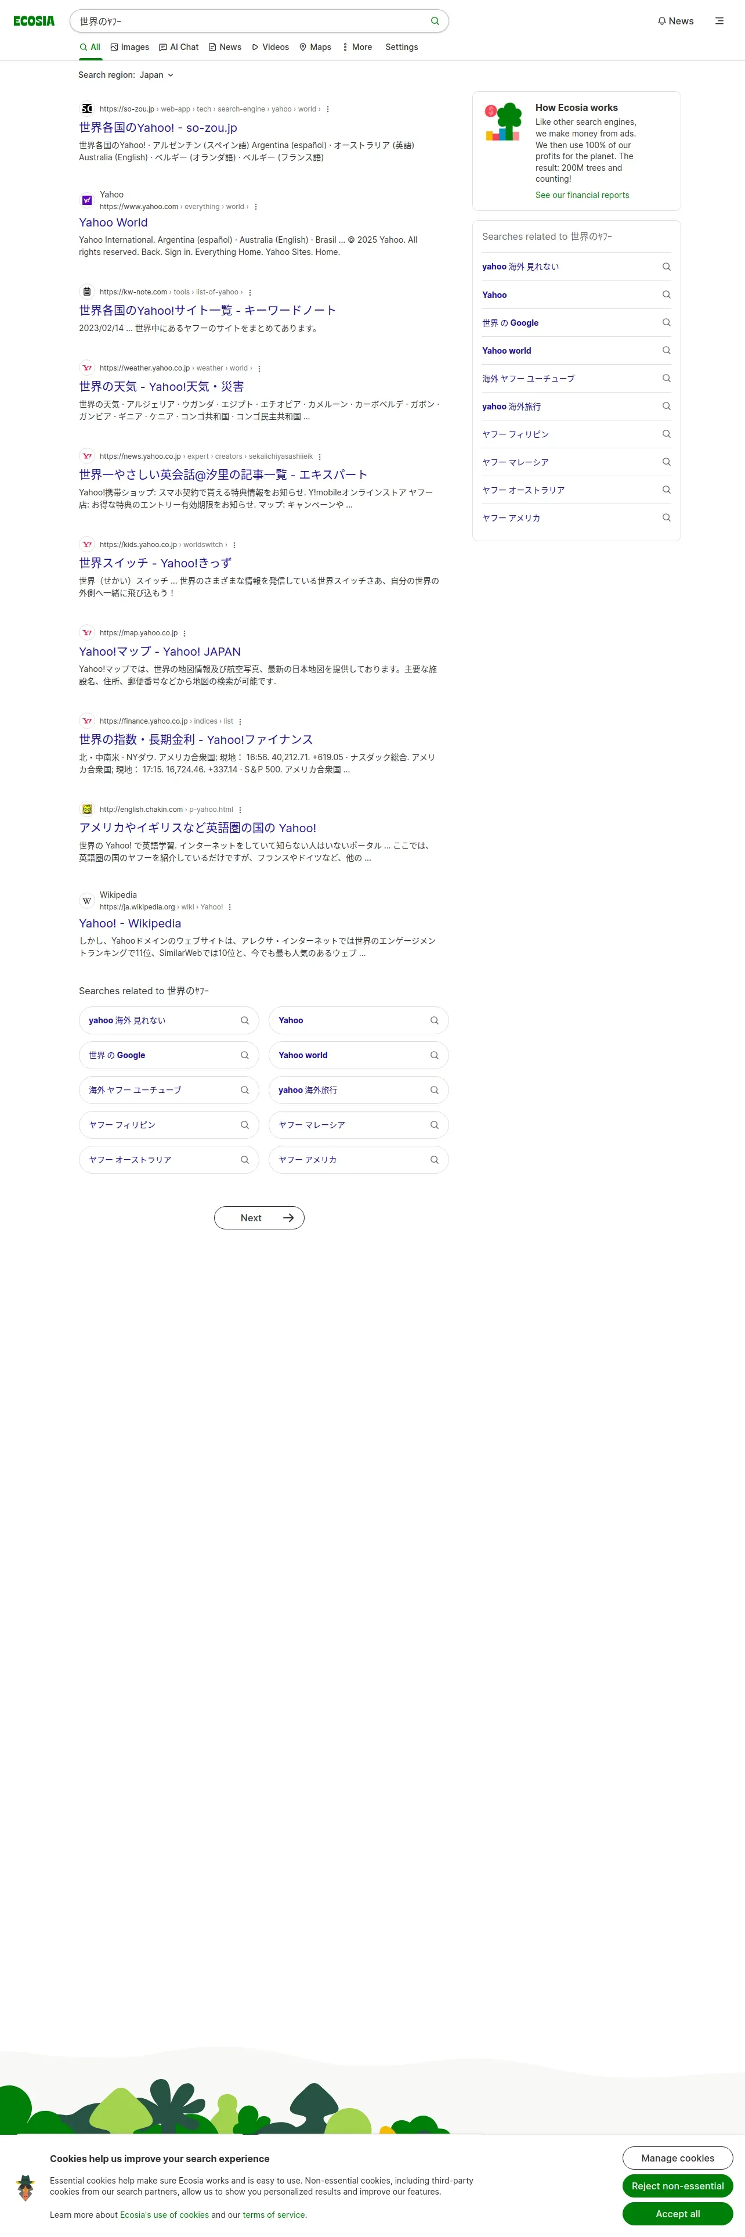
Task: Open 世界スイッチ - Yahoo!きっず result
Action: click(x=155, y=563)
